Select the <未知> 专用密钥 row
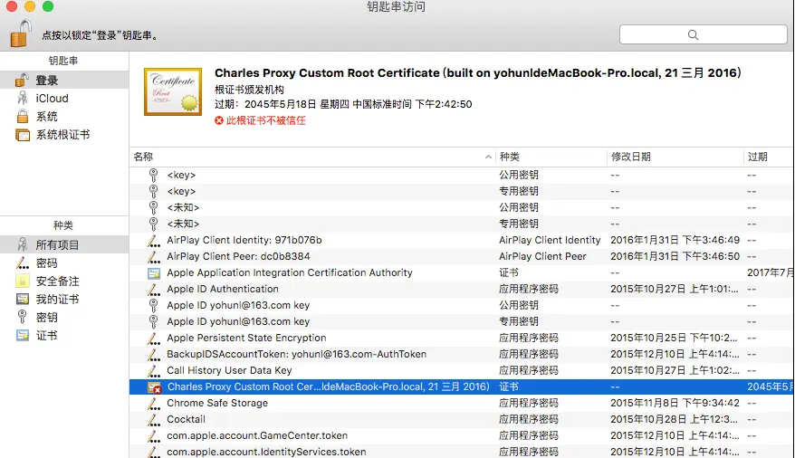Screen dimensions: 795x458 pyautogui.click(x=462, y=224)
